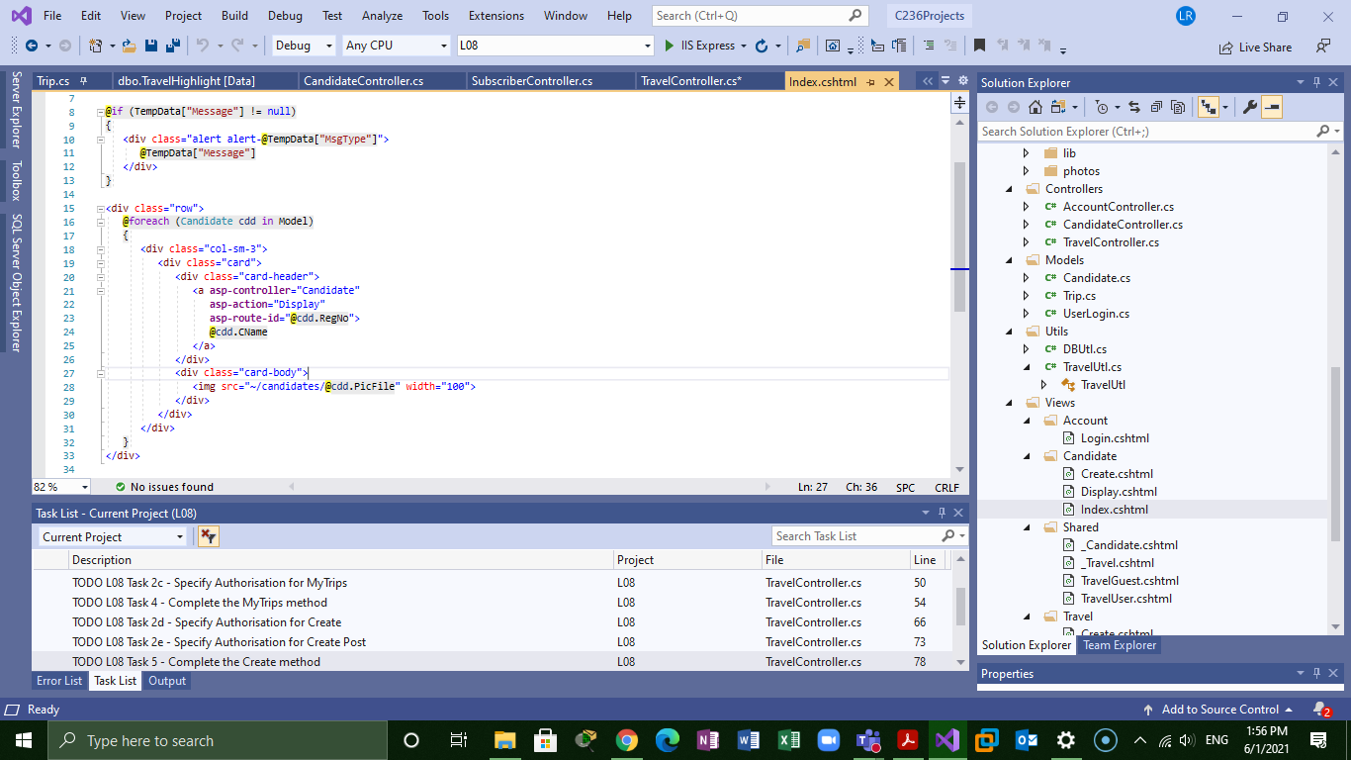Click the Send Feedback person icon
The image size is (1351, 760).
pyautogui.click(x=1322, y=46)
